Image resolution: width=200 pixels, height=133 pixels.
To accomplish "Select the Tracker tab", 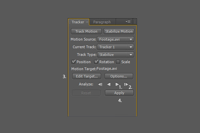I will tap(78, 22).
